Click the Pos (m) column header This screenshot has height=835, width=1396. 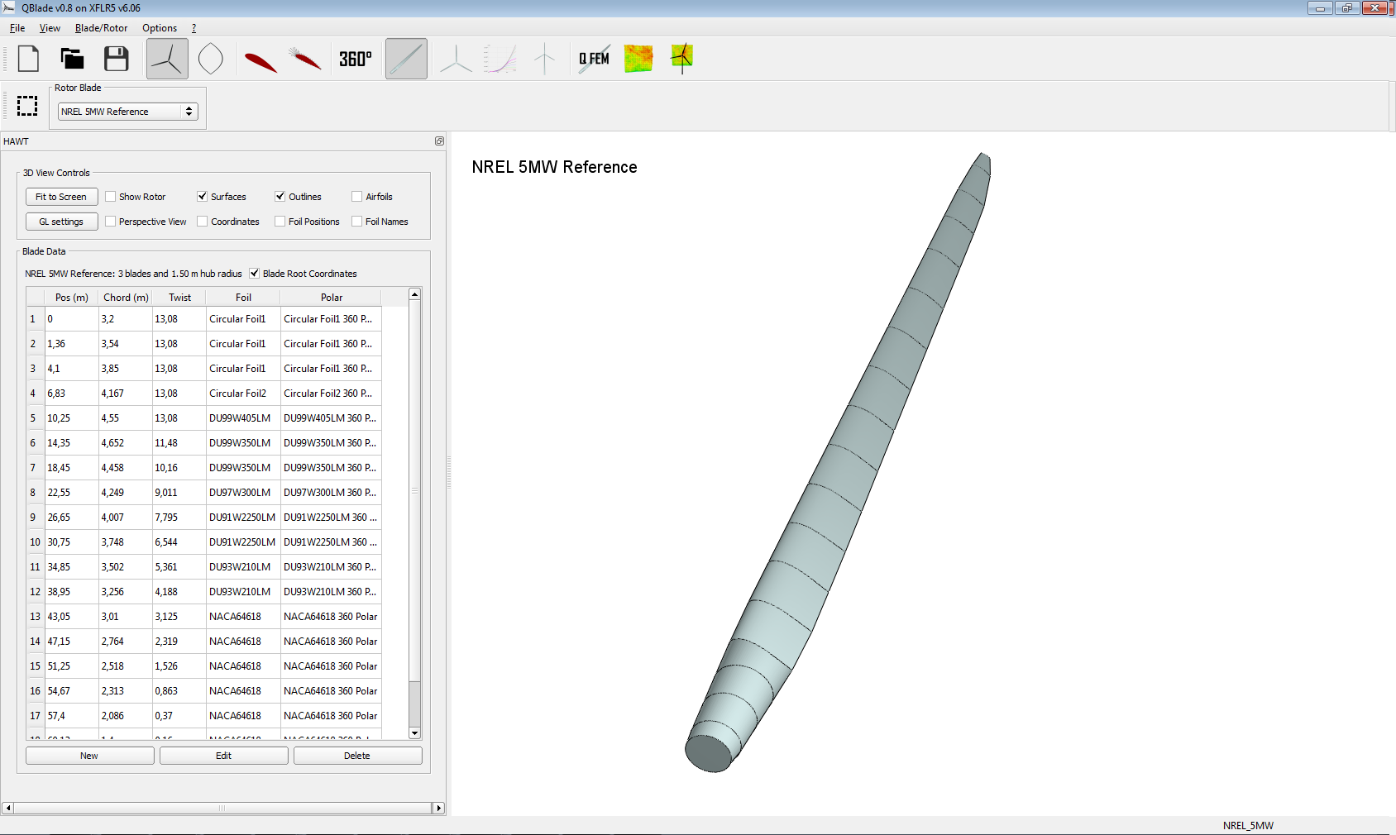pyautogui.click(x=71, y=298)
